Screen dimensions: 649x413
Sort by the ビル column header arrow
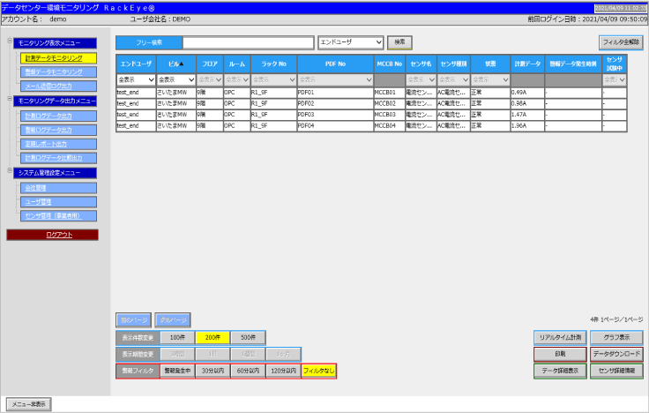[x=182, y=64]
